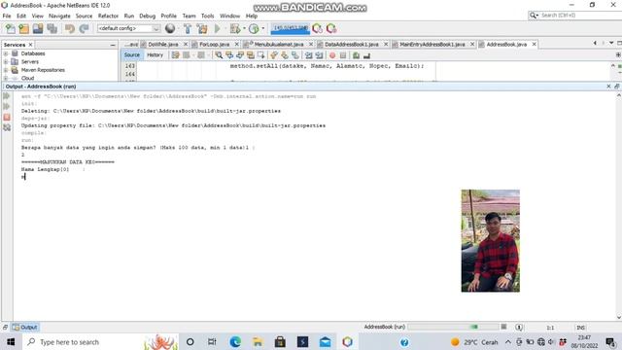Click the first profiler snapshot icon
Image resolution: width=622 pixels, height=350 pixels.
click(318, 28)
